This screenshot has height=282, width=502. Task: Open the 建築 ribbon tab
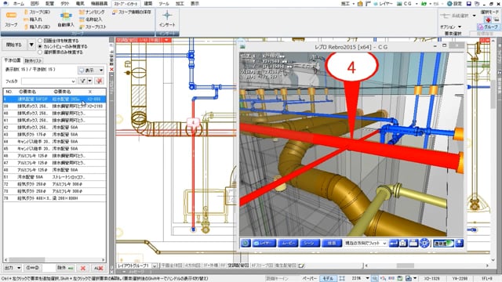pyautogui.click(x=148, y=3)
